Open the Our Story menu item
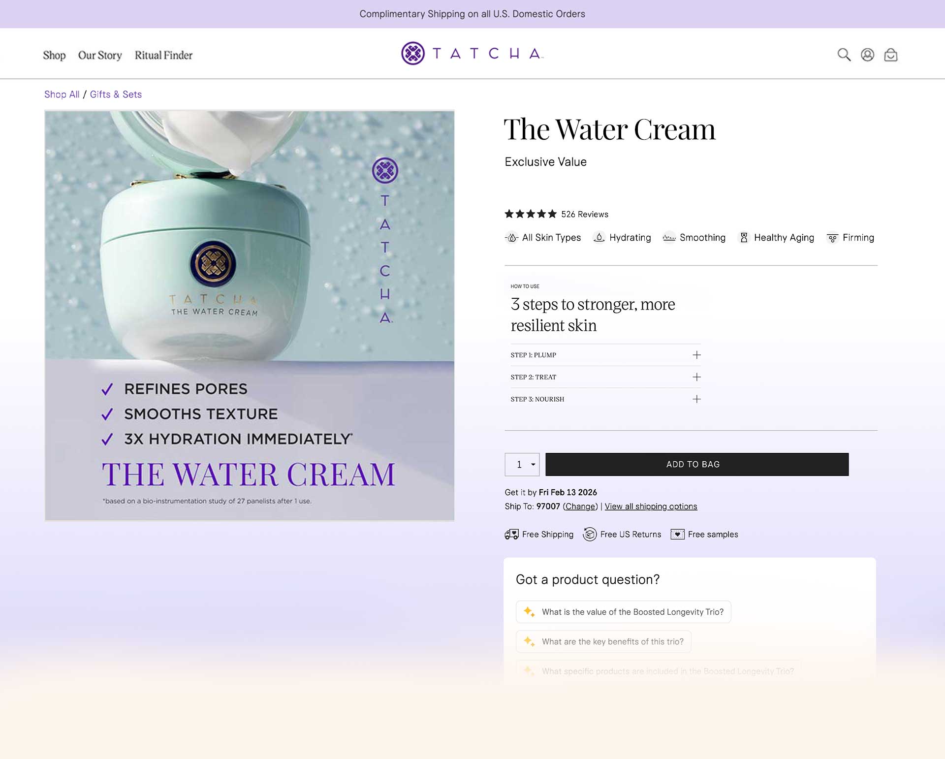This screenshot has width=945, height=759. [x=100, y=55]
